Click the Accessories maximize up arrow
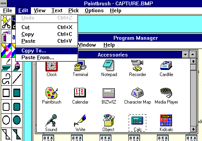Screen dimensions: 202x141 coord(192,55)
